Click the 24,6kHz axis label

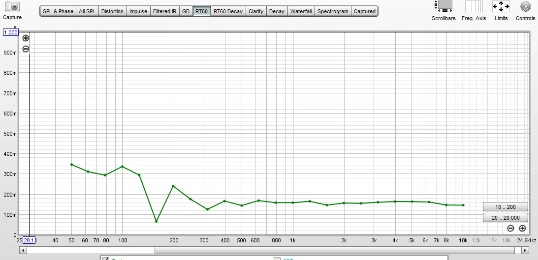527,240
